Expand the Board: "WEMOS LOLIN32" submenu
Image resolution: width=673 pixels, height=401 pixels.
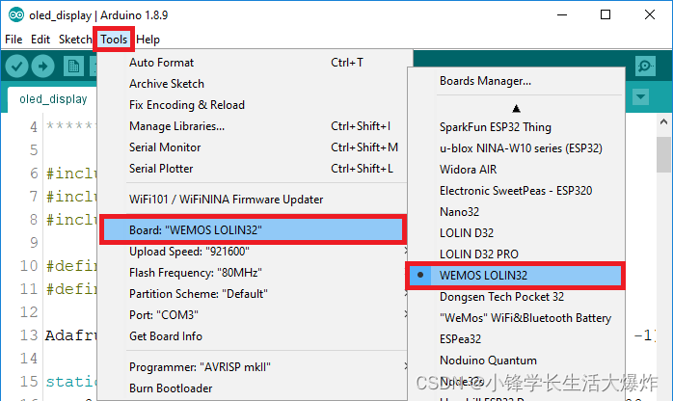(253, 229)
